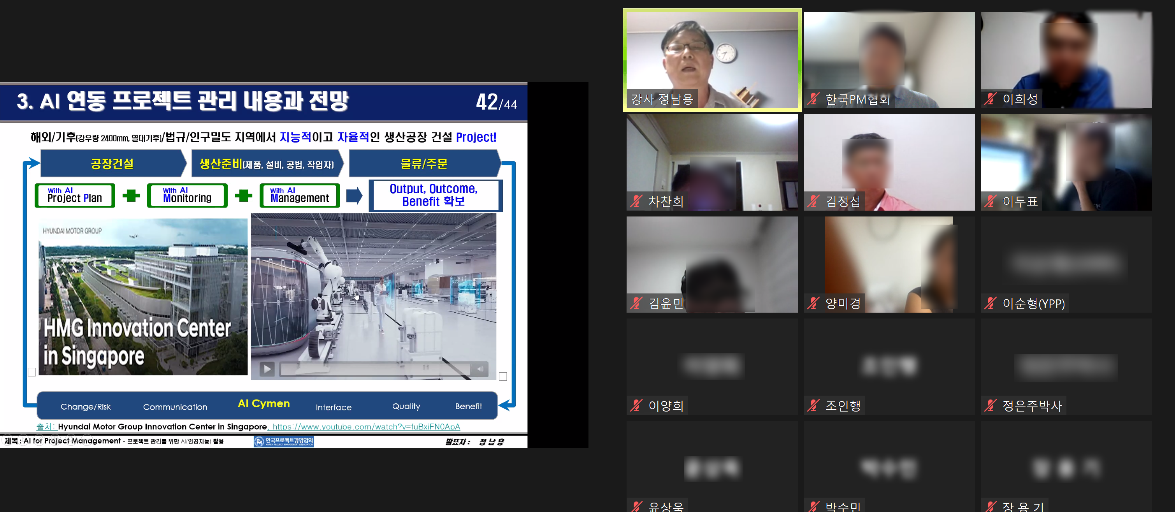Viewport: 1175px width, 512px height.
Task: Click the Change/Risk label
Action: point(86,406)
